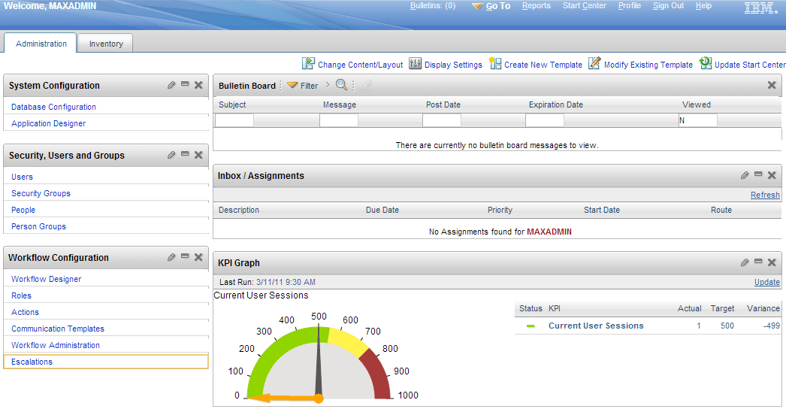Edit the Security, Users and Groups portlet
Viewport: 786px width, 409px height.
(x=171, y=155)
